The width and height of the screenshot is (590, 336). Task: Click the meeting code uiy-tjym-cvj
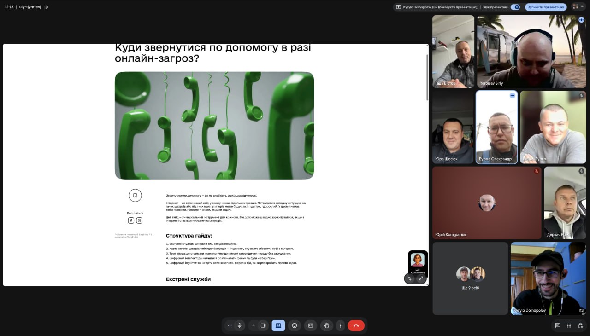(x=29, y=7)
